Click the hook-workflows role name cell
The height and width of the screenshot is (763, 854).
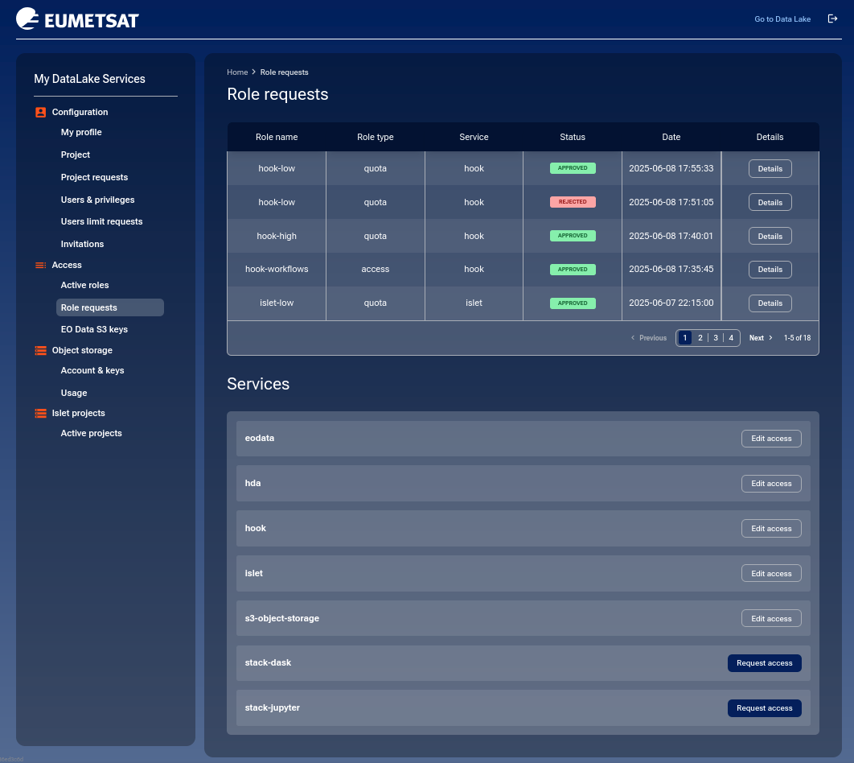(x=277, y=269)
